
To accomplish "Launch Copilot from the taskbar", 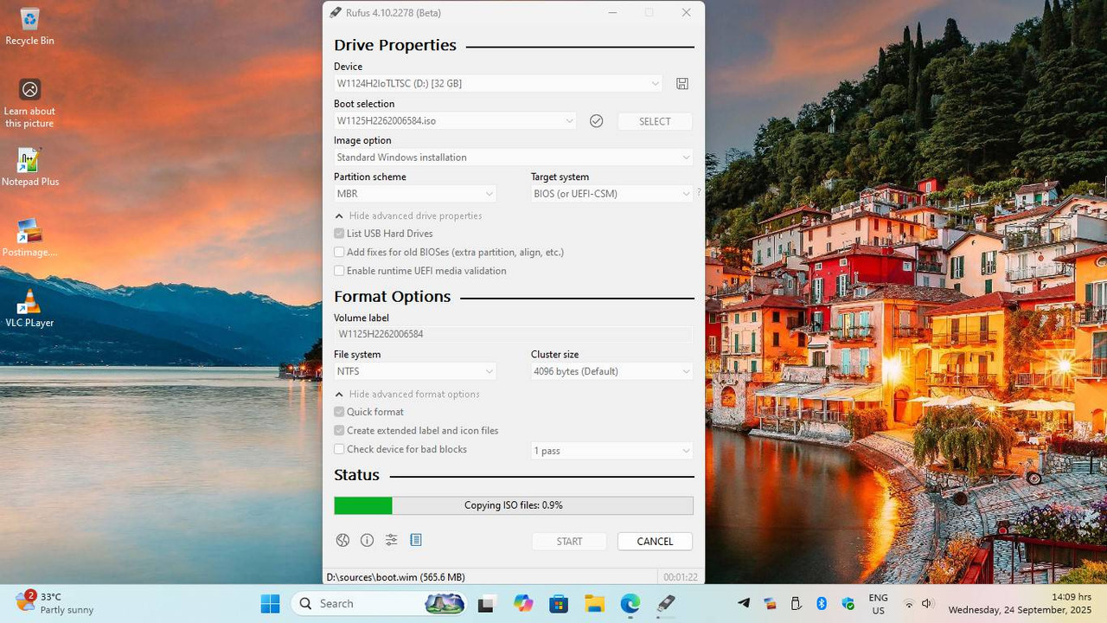I will pos(522,603).
